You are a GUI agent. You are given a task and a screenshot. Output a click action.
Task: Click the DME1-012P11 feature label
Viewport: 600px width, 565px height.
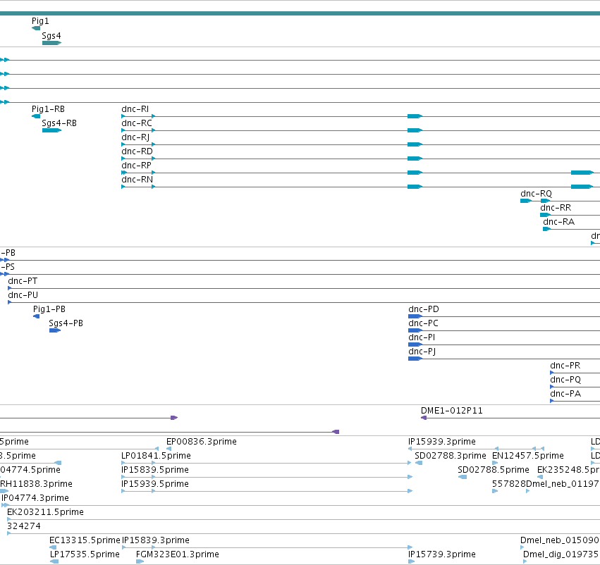point(452,411)
